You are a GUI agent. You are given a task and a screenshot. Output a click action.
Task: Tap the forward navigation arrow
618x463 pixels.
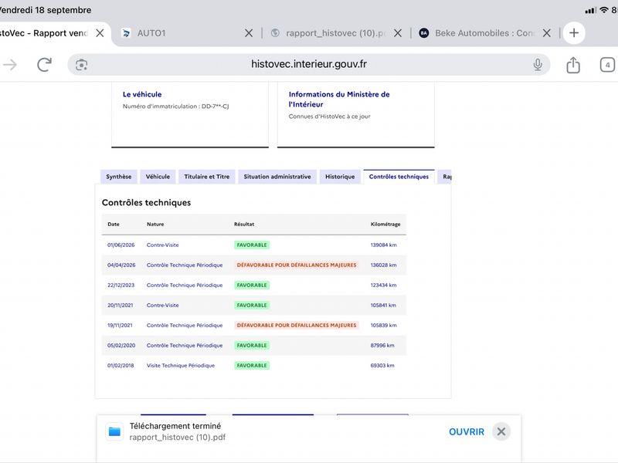pos(10,65)
